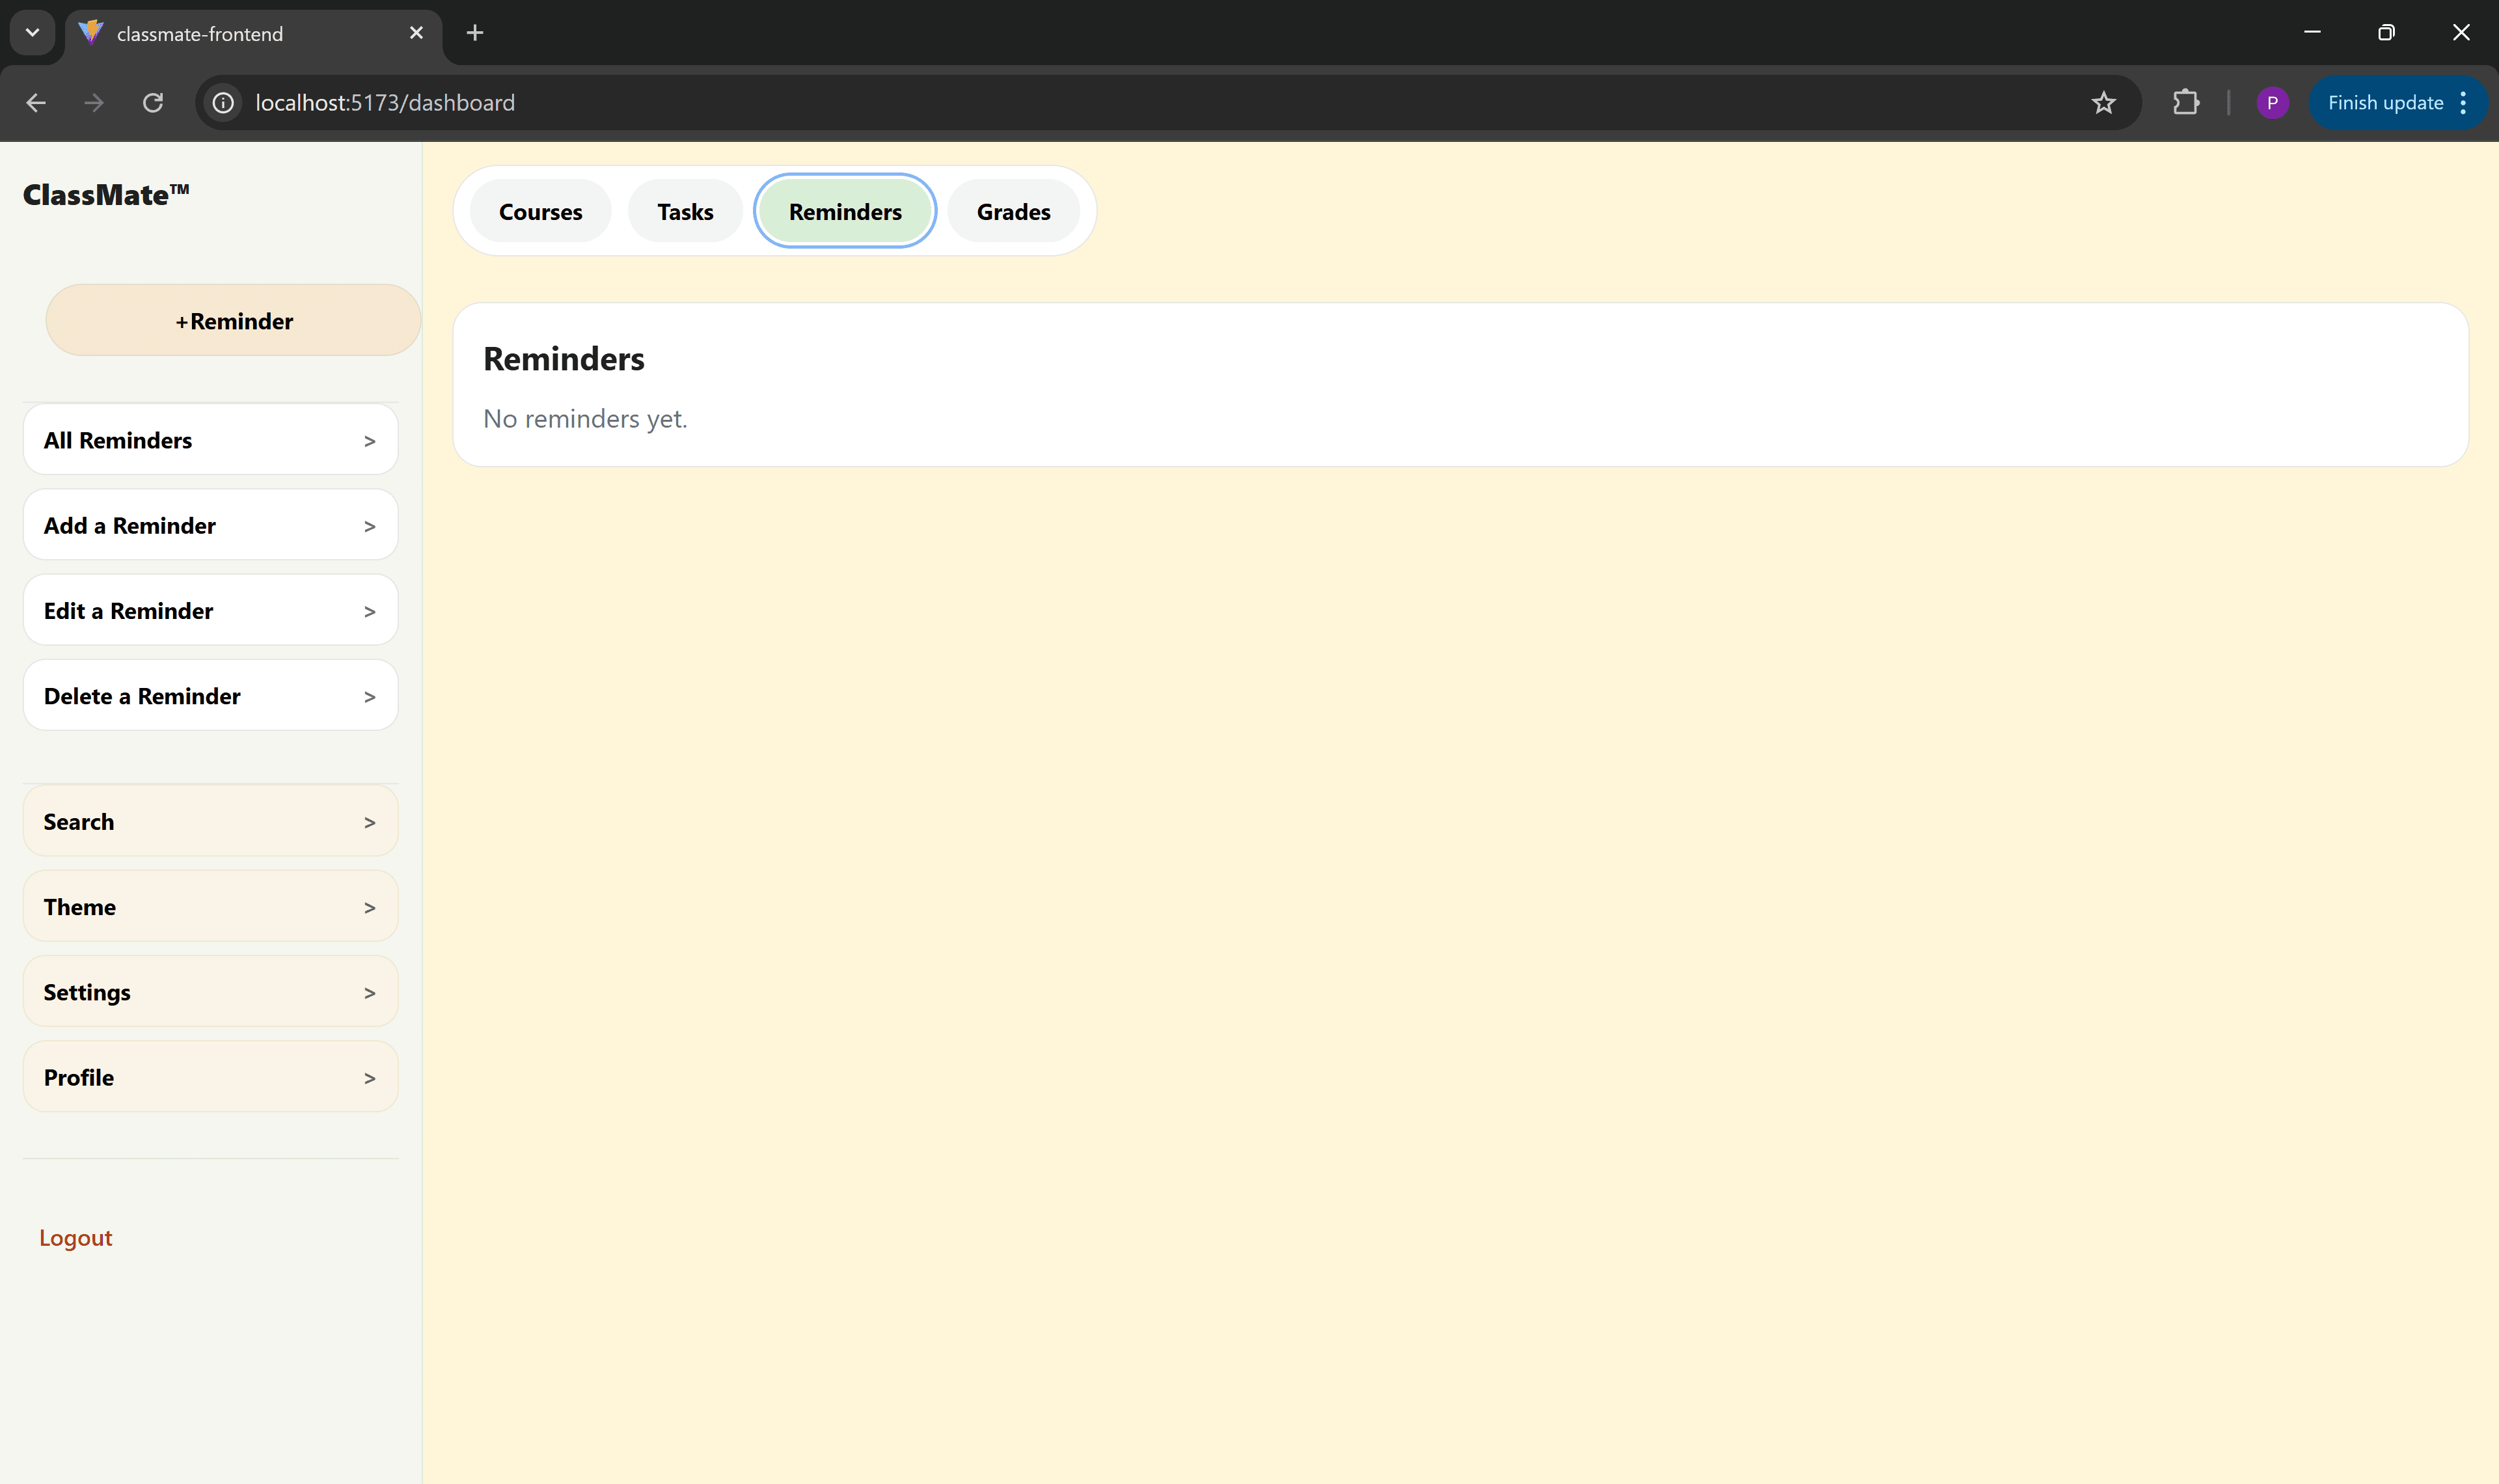2499x1484 pixels.
Task: Reload the page with refresh icon
Action: click(153, 103)
